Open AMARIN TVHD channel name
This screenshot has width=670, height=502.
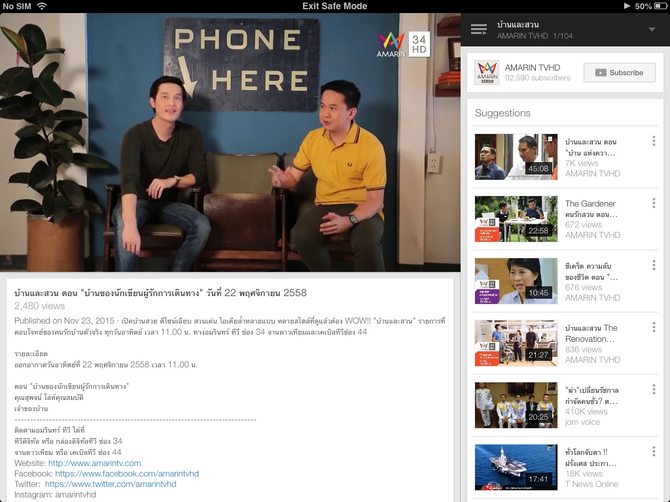point(533,67)
